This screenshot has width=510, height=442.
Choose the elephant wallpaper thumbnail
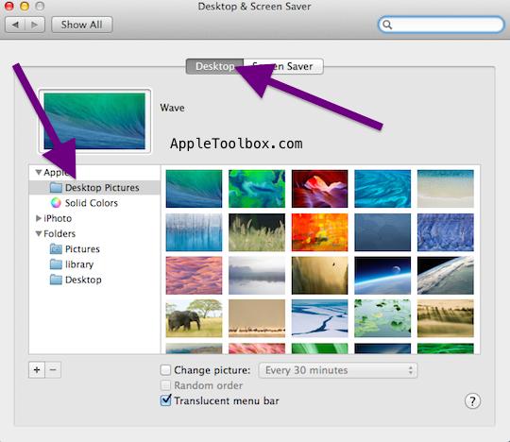[x=194, y=318]
